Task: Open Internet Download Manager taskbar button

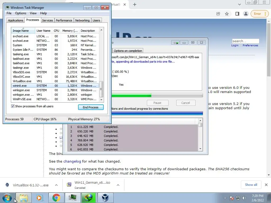Action: click(89, 198)
